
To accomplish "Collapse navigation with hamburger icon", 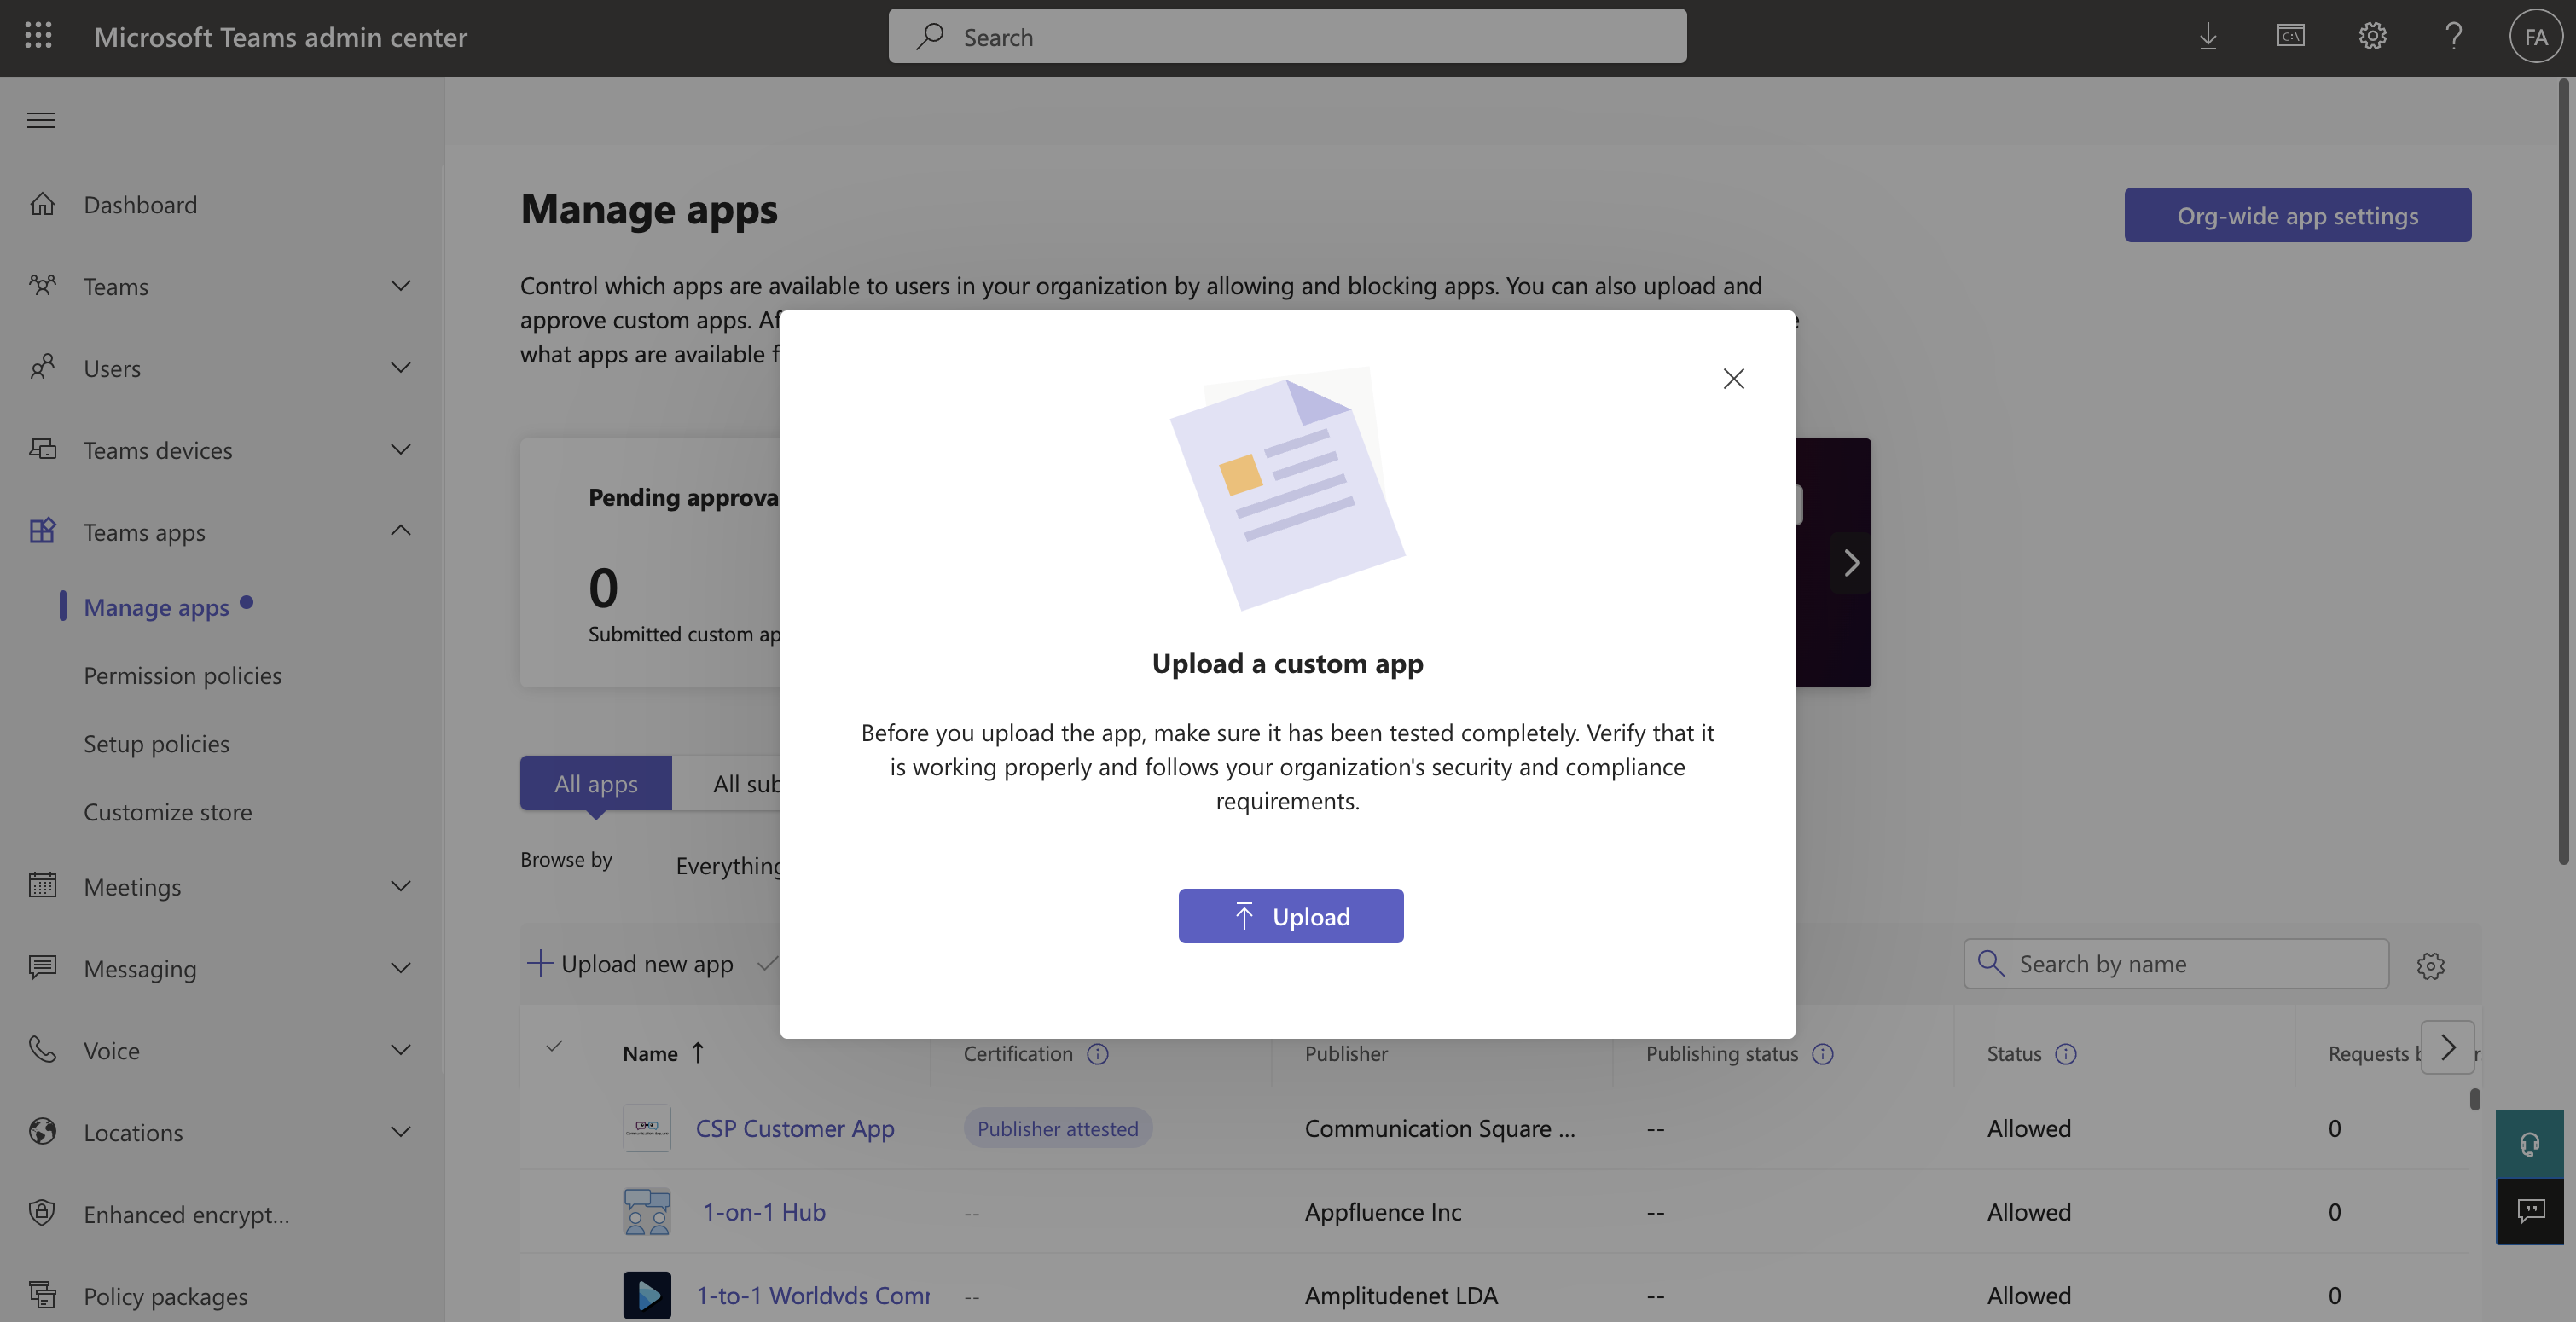I will pos(41,120).
